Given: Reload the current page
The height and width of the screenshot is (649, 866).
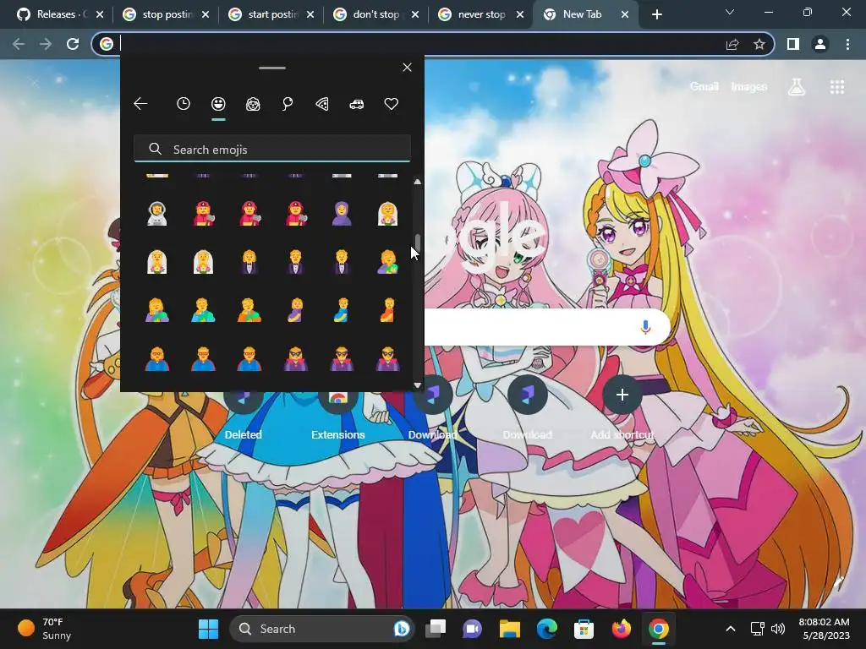Looking at the screenshot, I should point(73,44).
